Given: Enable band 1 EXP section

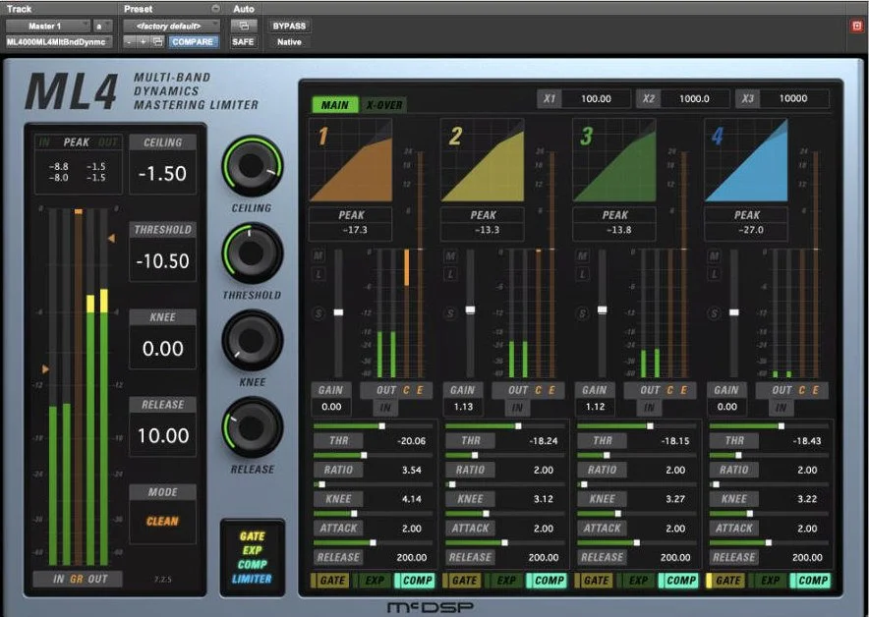Looking at the screenshot, I should coord(375,581).
